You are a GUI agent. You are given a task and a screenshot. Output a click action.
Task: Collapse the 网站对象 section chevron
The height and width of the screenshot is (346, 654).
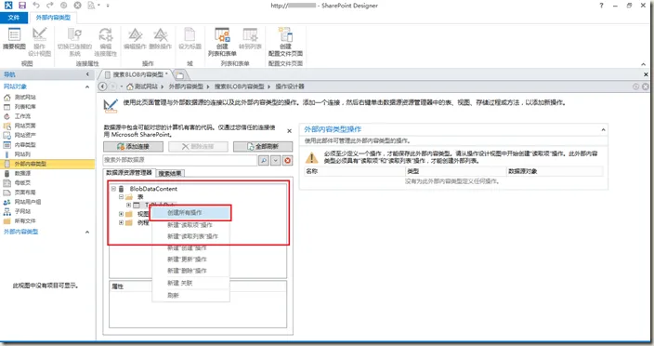point(87,86)
